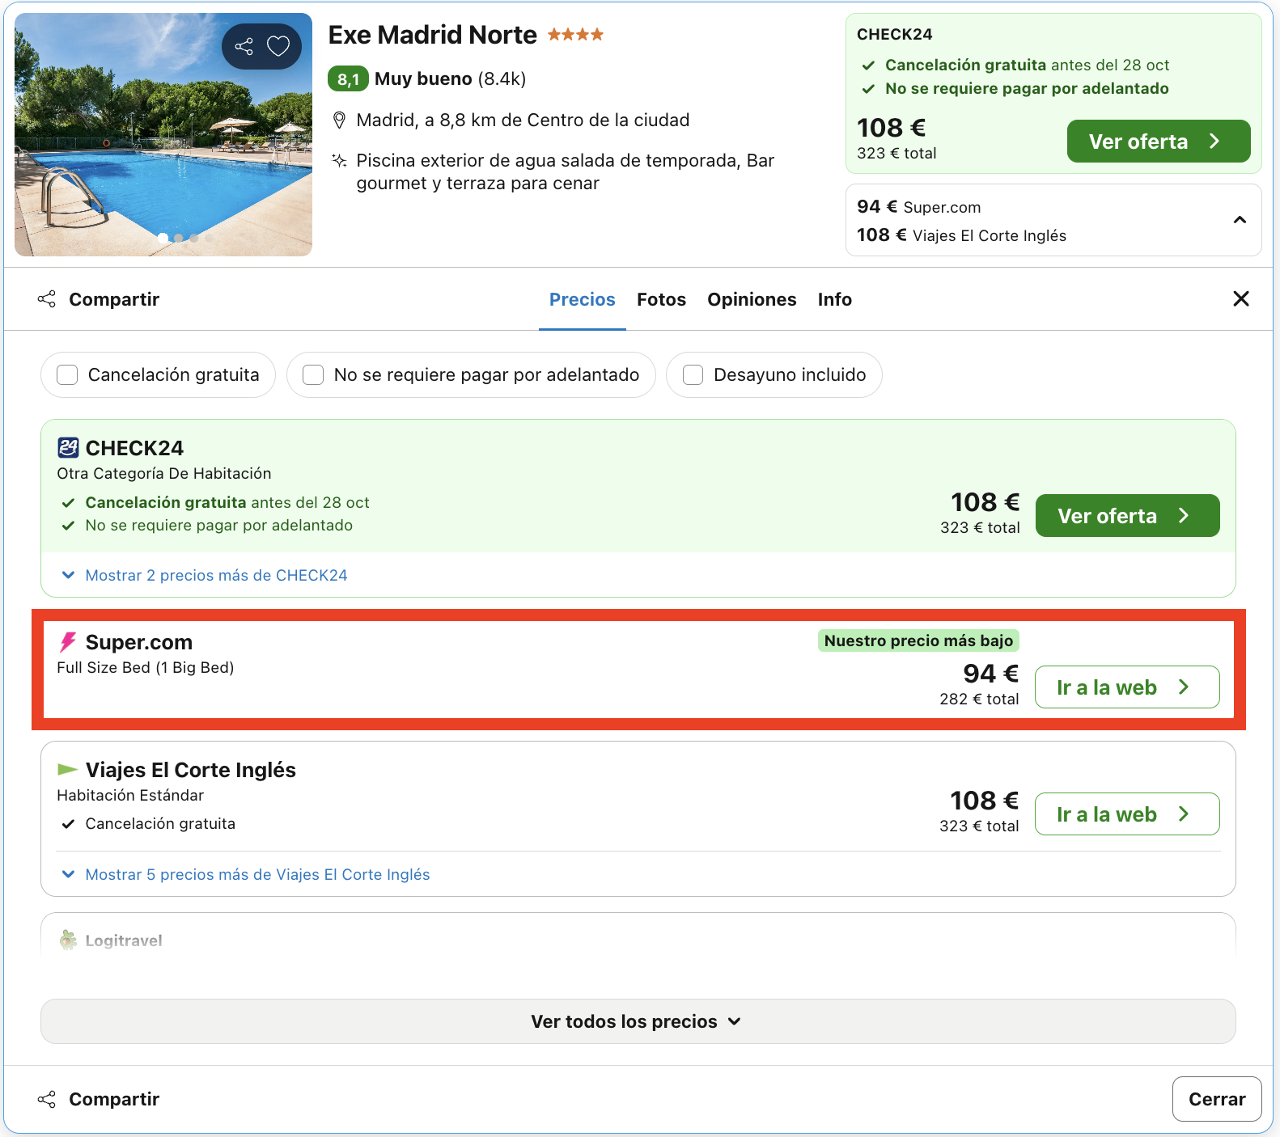This screenshot has width=1280, height=1137.
Task: Open the Fotos tab
Action: (661, 299)
